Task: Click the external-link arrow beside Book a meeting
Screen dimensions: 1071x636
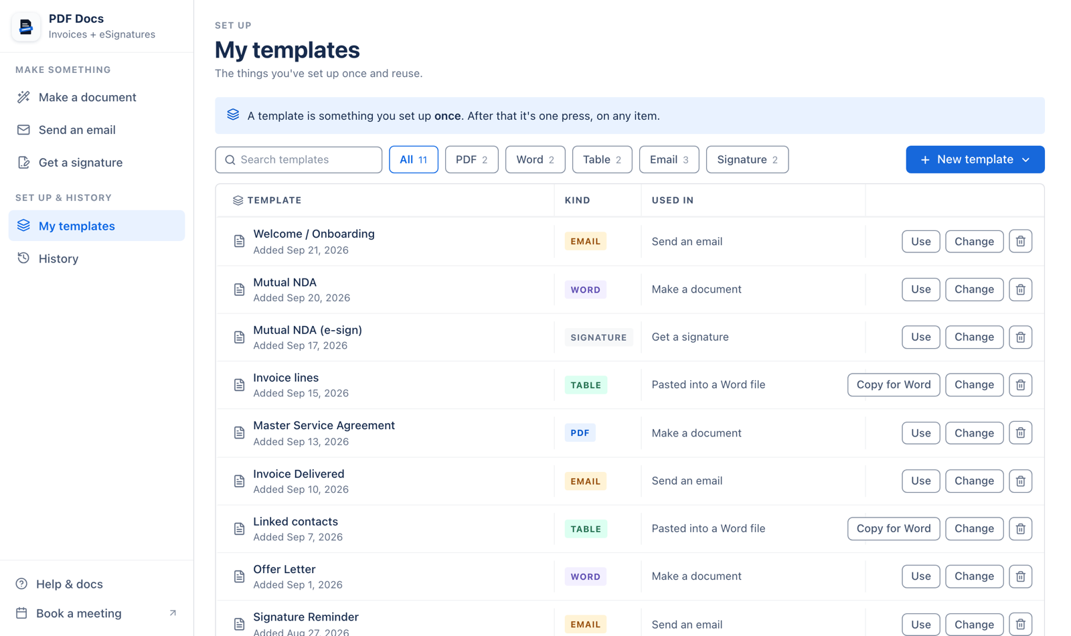Action: pyautogui.click(x=173, y=613)
